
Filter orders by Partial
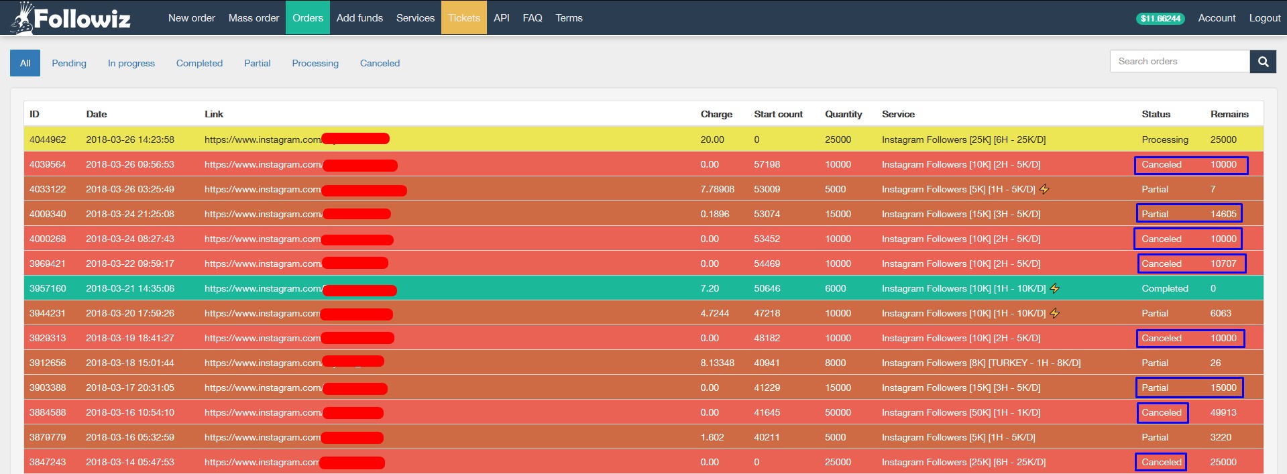pyautogui.click(x=258, y=63)
